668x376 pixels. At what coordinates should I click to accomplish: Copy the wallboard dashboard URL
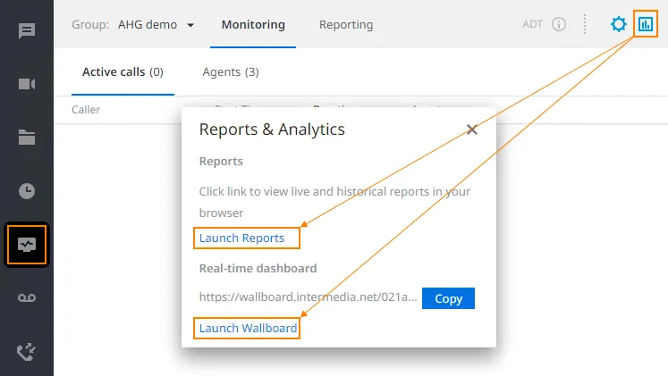click(448, 298)
